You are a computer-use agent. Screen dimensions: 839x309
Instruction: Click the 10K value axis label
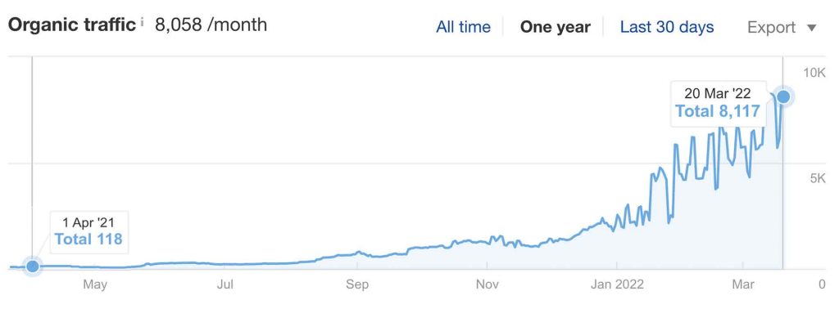814,73
